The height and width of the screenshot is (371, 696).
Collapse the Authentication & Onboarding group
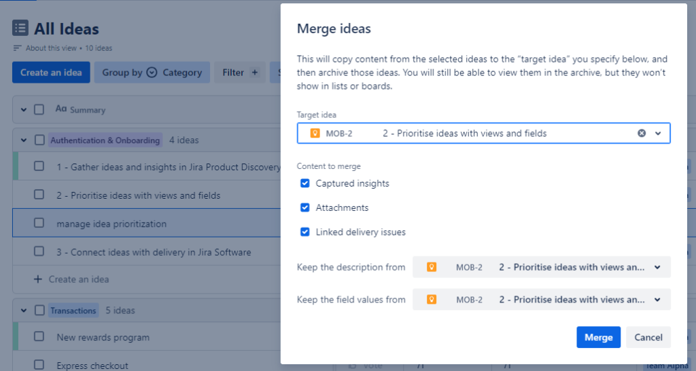[24, 140]
